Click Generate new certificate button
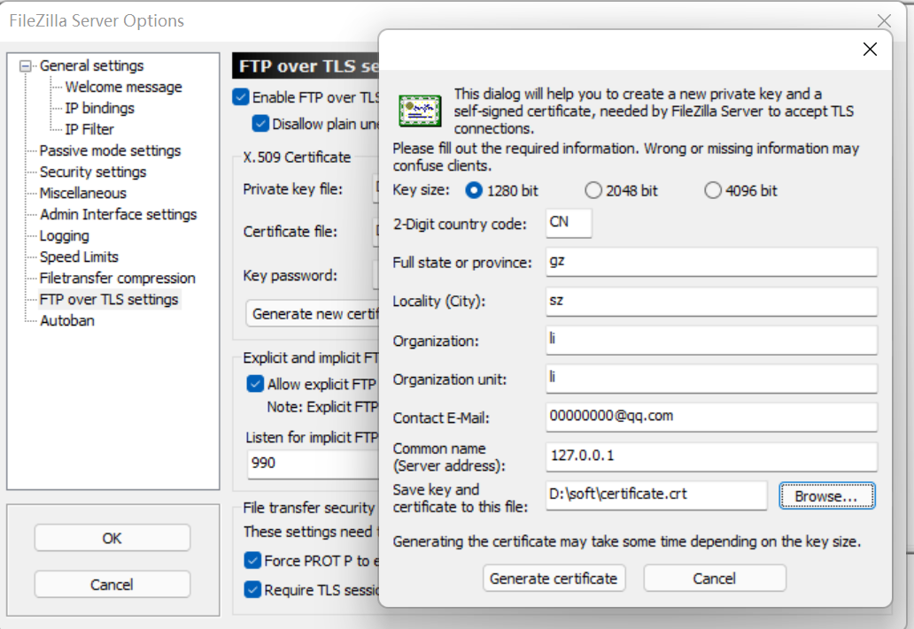The image size is (914, 629). (313, 314)
